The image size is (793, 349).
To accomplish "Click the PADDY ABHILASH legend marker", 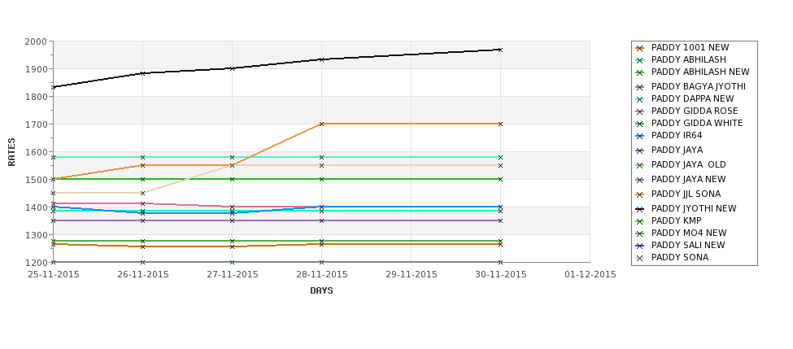I will tap(640, 60).
